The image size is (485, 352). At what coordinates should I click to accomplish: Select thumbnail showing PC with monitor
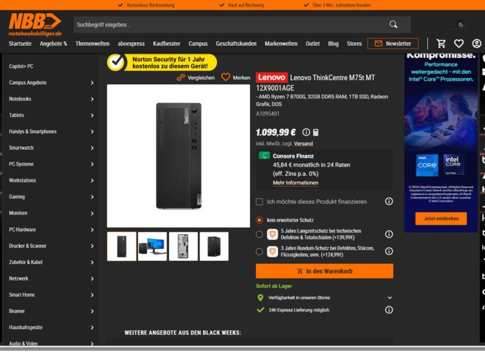click(152, 246)
